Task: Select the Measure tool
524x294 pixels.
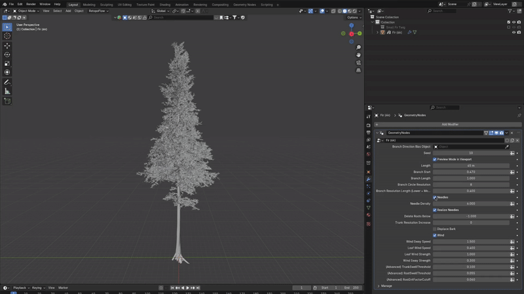Action: pos(7,91)
